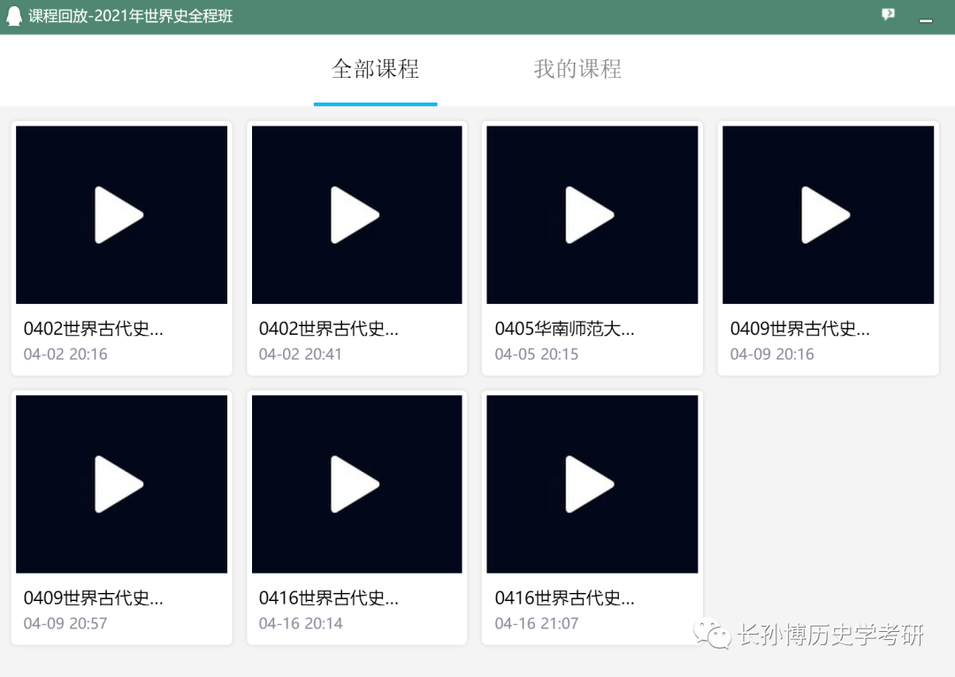
Task: Click window title 课程回放-2021年世界史全程班
Action: 130,16
